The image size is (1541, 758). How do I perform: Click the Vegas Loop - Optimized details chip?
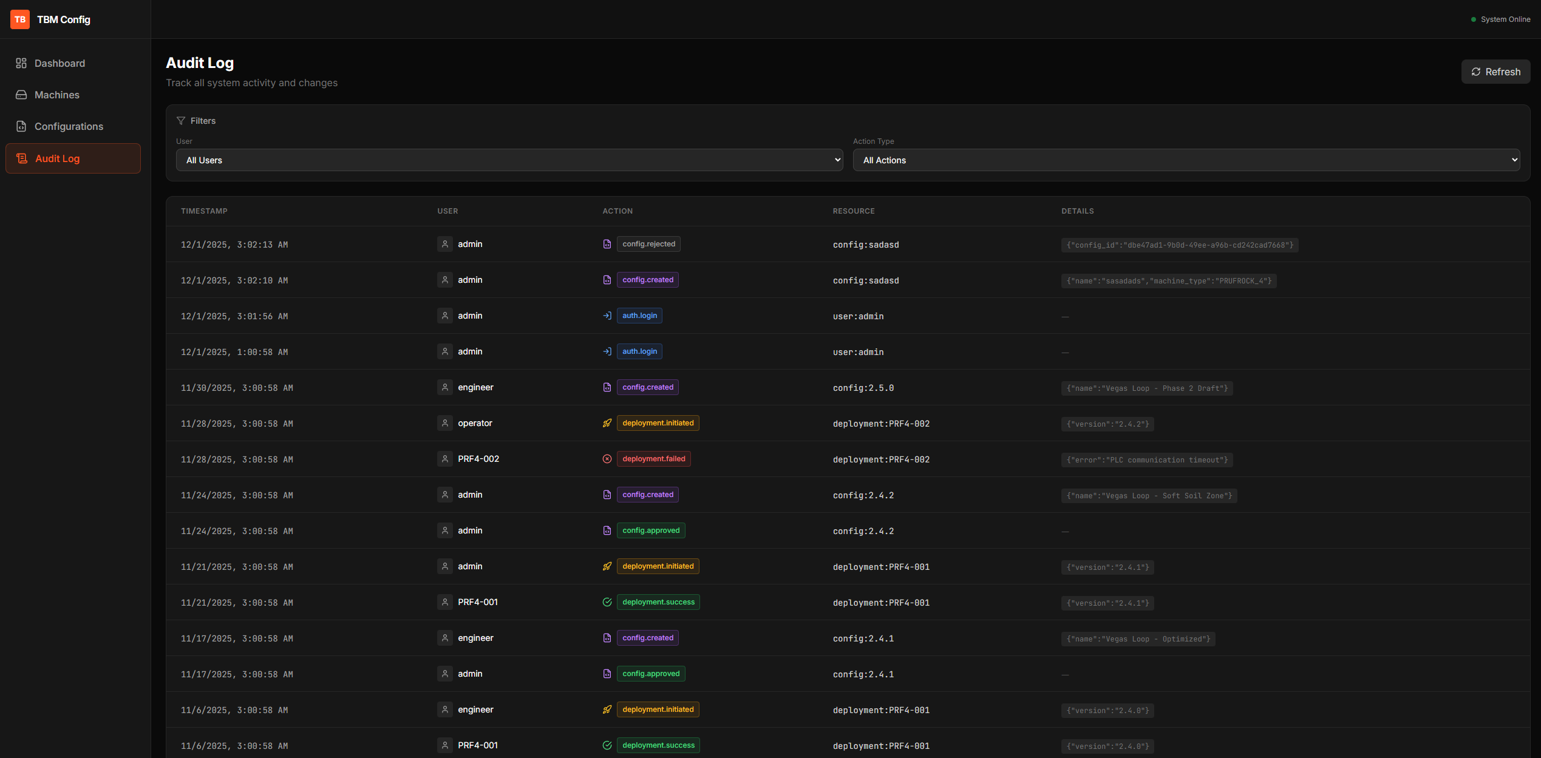1138,639
